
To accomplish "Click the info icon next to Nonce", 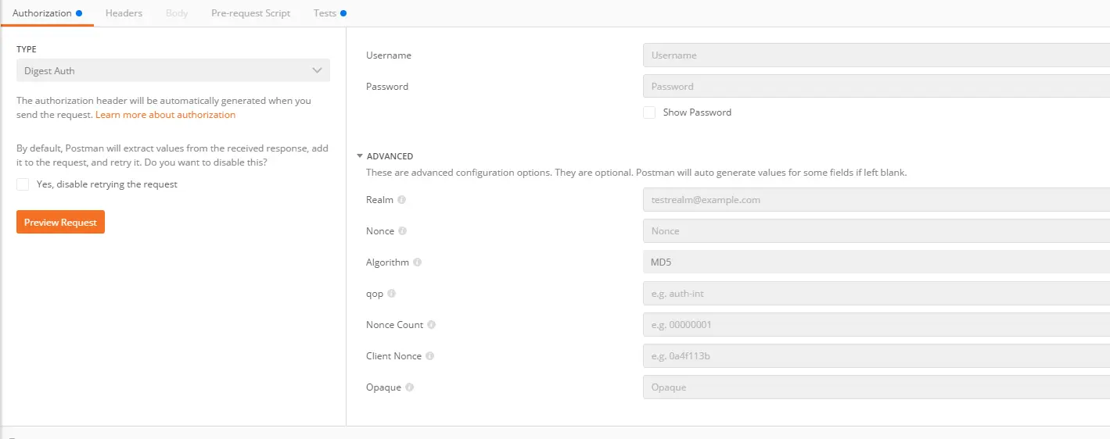I will click(x=402, y=231).
